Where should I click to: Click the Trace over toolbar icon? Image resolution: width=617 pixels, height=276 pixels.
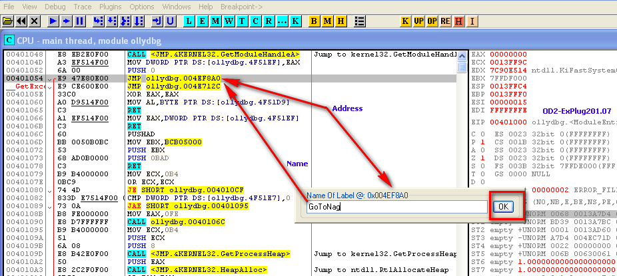click(139, 21)
